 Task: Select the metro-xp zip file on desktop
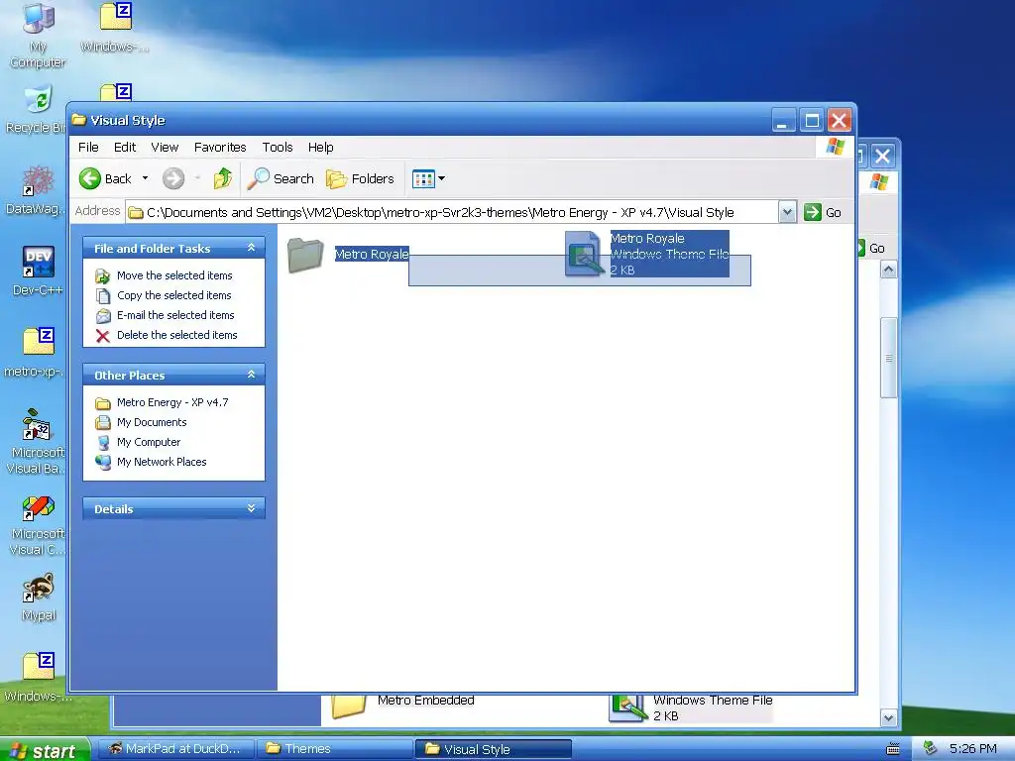pos(37,352)
